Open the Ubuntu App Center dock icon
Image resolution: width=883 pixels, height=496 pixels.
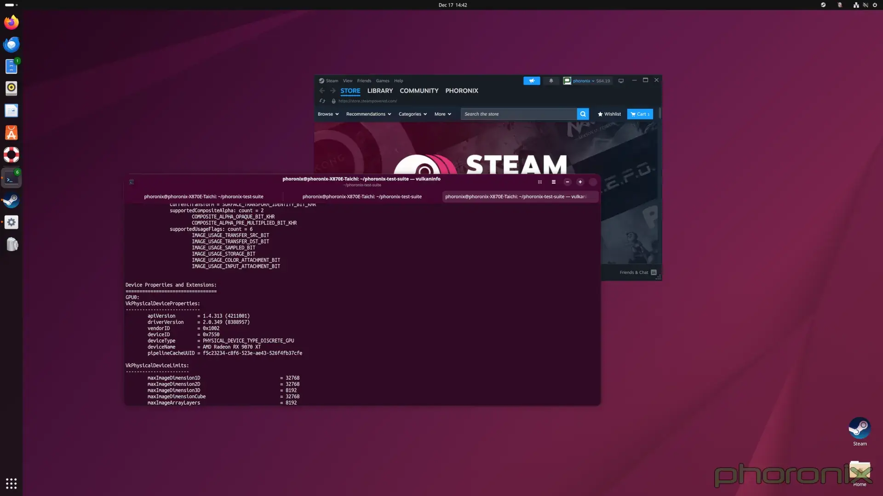pyautogui.click(x=11, y=133)
